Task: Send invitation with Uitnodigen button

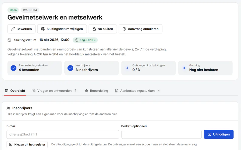Action: 219,134
